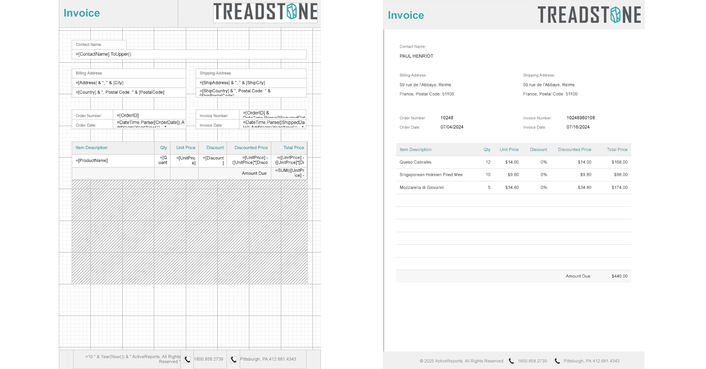Select the copyright Year(Now()) expression in designer footer
Screen dimensions: 706x369
[127, 360]
